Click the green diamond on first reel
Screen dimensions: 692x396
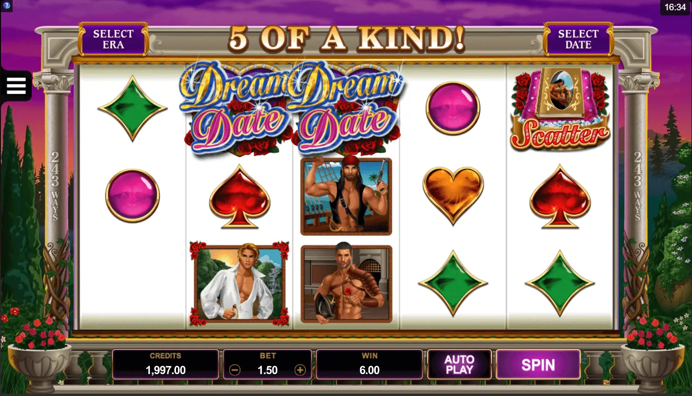point(133,108)
